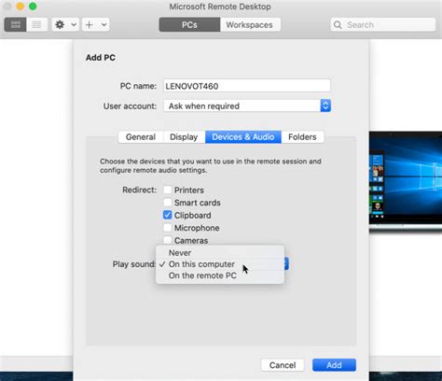This screenshot has height=381, width=442.
Task: Open the General tab
Action: coord(141,137)
